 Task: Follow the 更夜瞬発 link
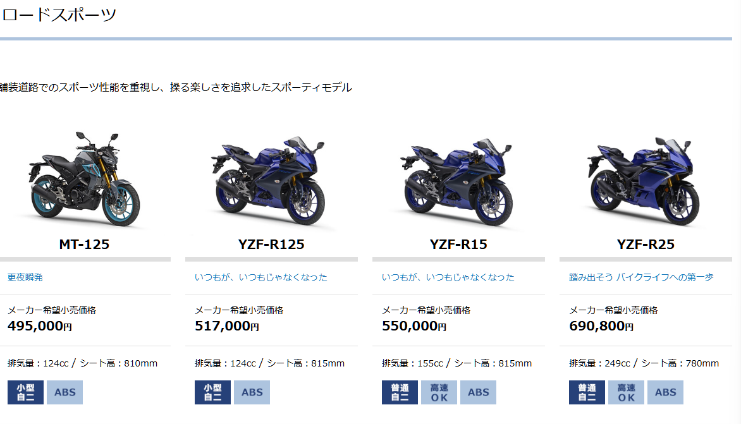coord(25,277)
